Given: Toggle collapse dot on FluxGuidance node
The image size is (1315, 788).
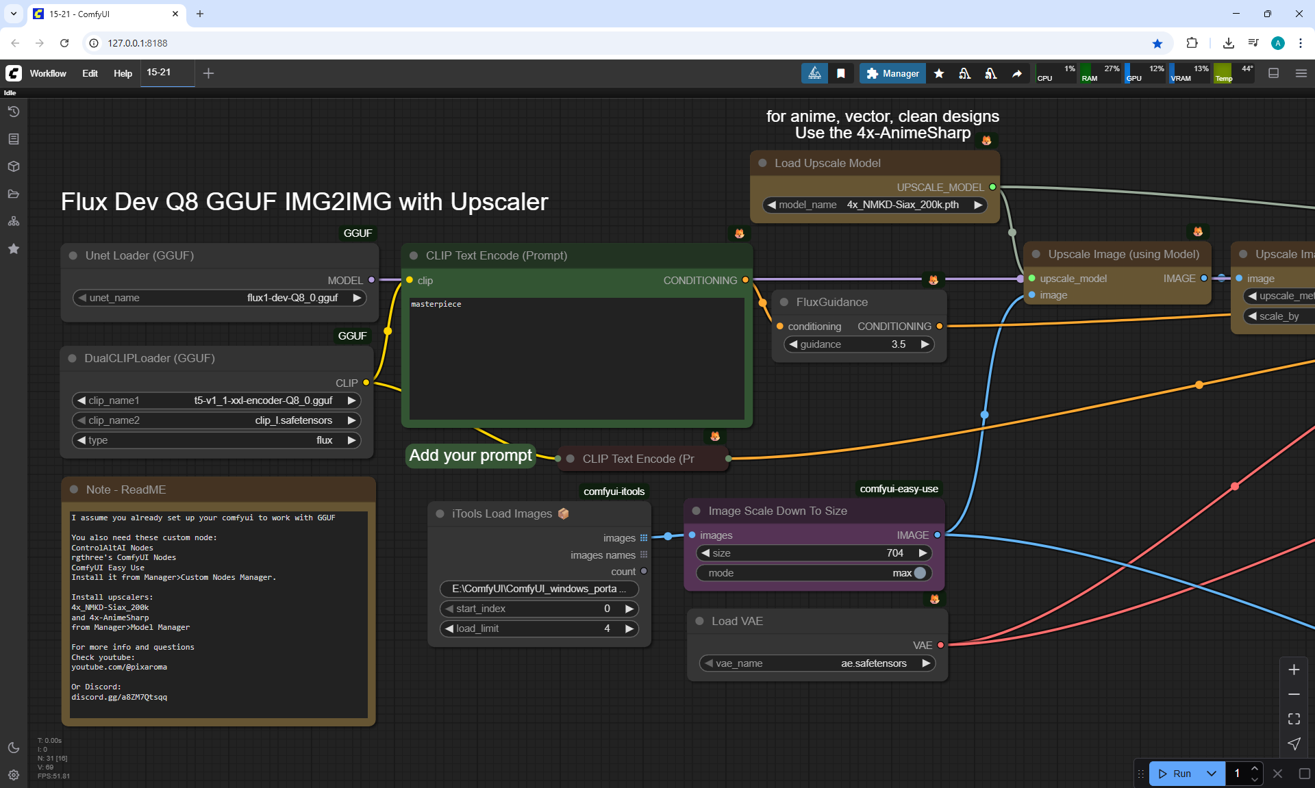Looking at the screenshot, I should [784, 302].
